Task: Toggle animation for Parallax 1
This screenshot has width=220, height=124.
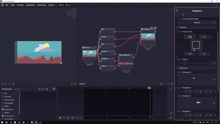Action: click(x=178, y=111)
